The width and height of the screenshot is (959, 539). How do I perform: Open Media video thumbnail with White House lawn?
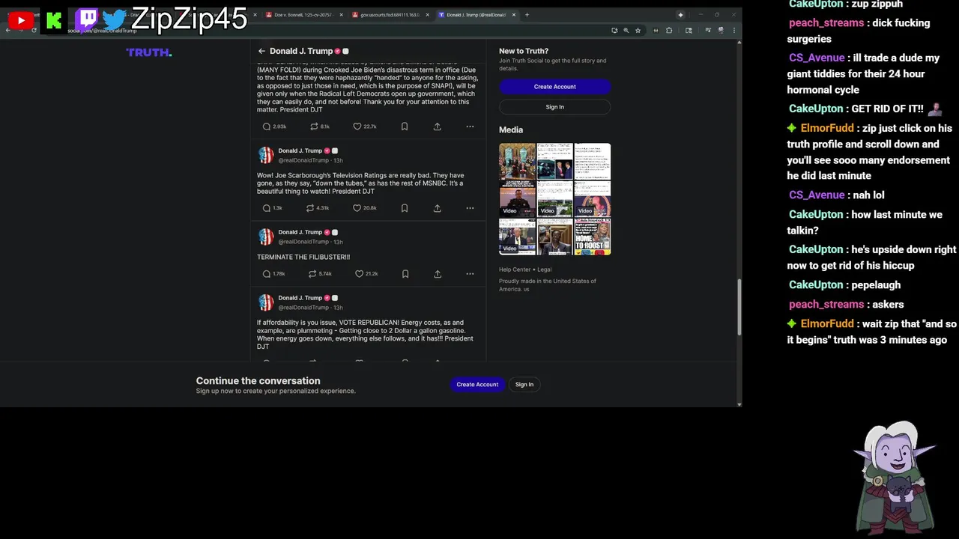coord(555,199)
